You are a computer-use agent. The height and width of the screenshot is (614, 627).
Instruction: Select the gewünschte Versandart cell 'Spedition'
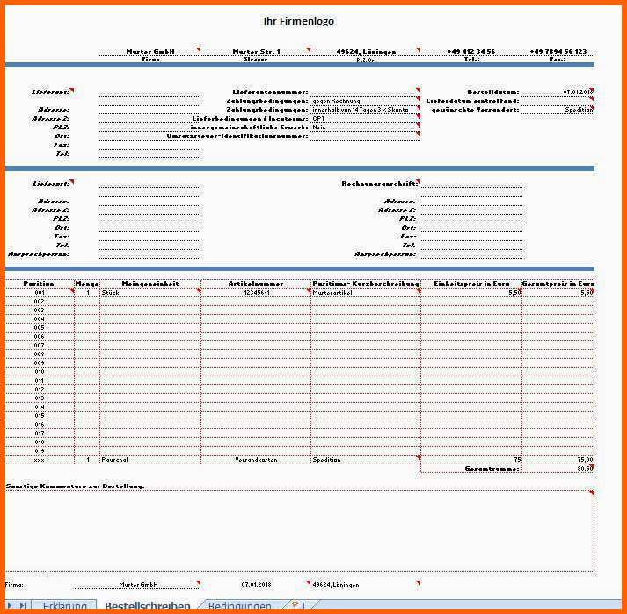557,110
